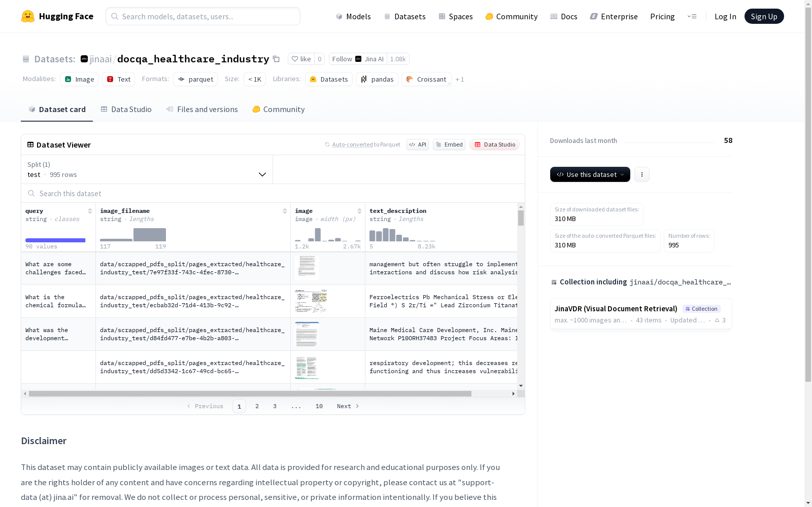Open the Files and versions tab
This screenshot has width=812, height=507.
pos(202,110)
